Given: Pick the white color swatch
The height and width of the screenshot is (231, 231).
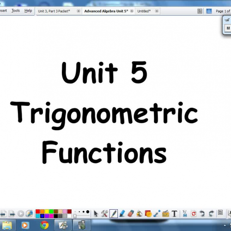Looking at the screenshot, I should [x=69, y=216].
